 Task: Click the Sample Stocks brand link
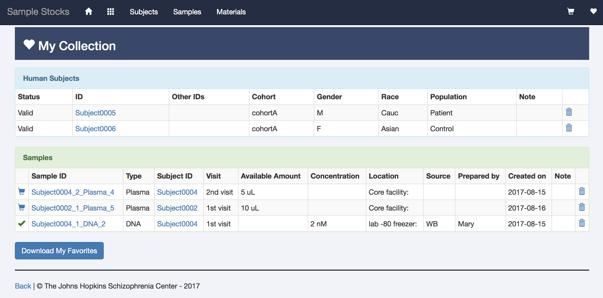coord(38,12)
